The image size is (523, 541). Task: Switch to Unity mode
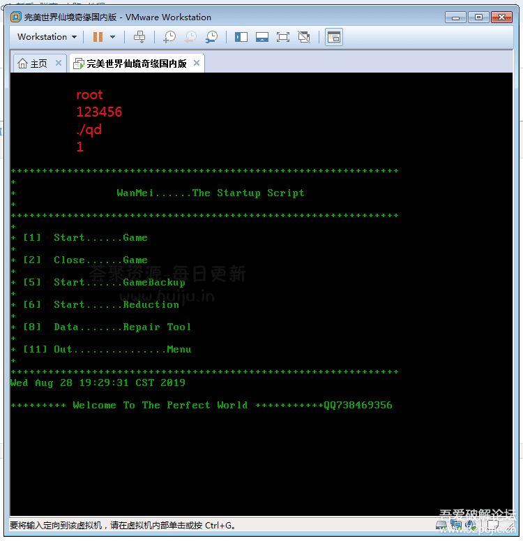[304, 37]
